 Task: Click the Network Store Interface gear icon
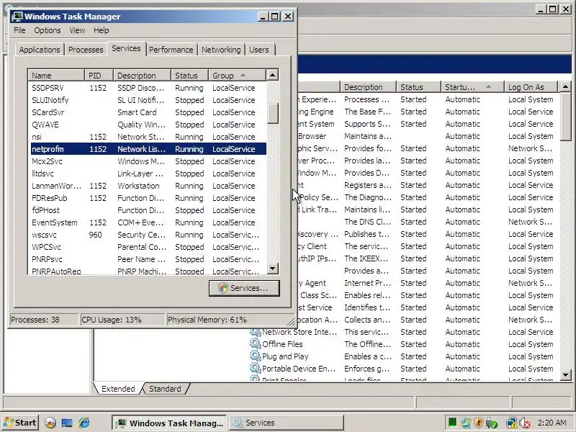(x=255, y=332)
